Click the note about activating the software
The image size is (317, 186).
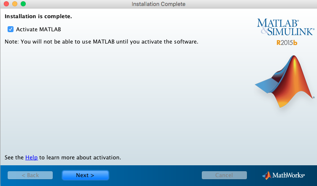pyautogui.click(x=101, y=42)
